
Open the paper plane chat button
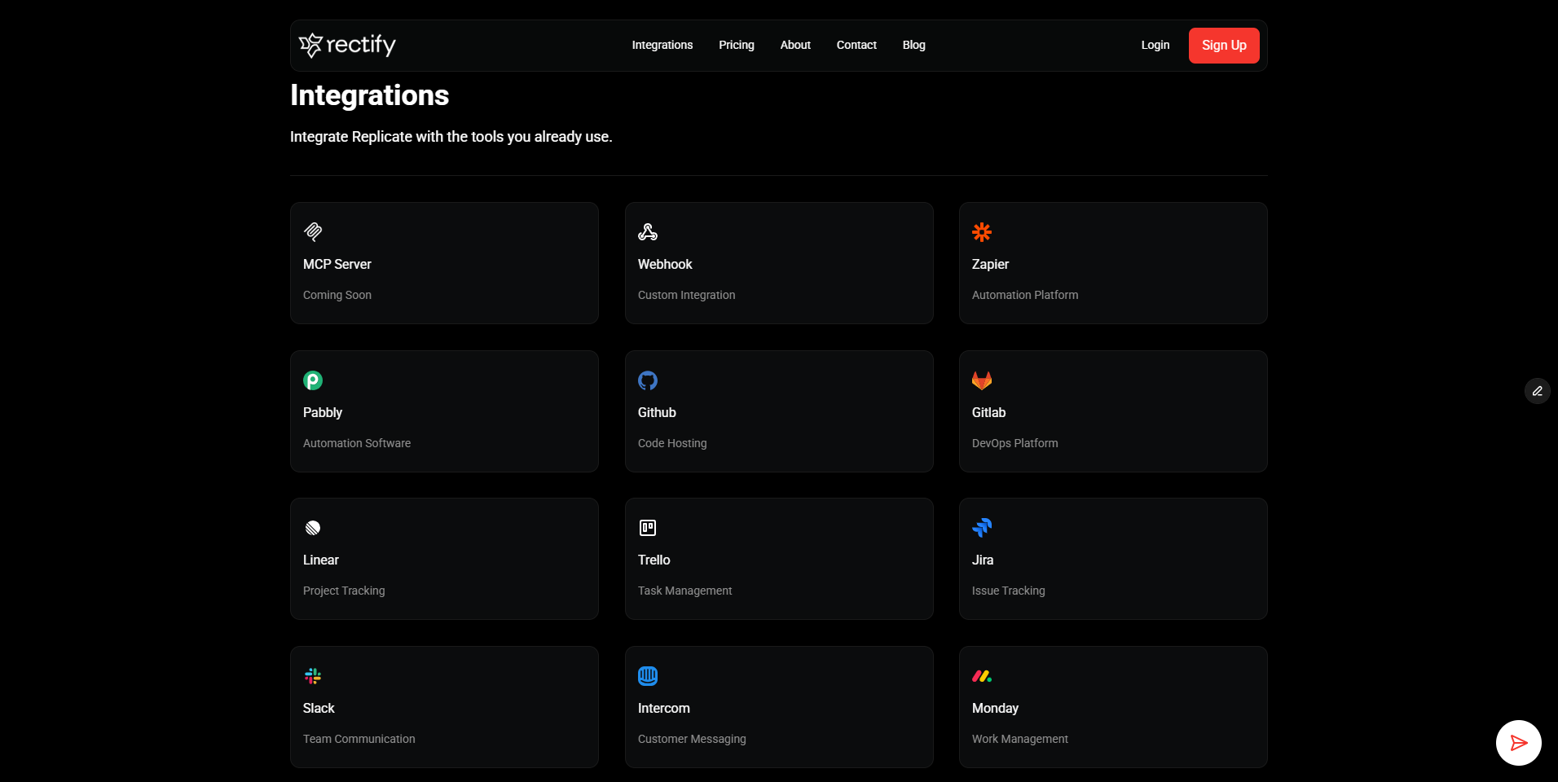(1518, 743)
